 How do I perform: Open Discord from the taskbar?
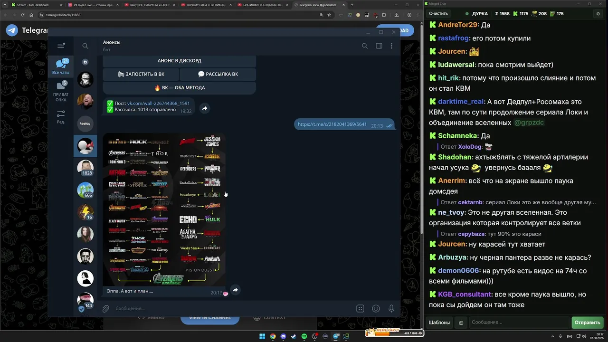283,336
